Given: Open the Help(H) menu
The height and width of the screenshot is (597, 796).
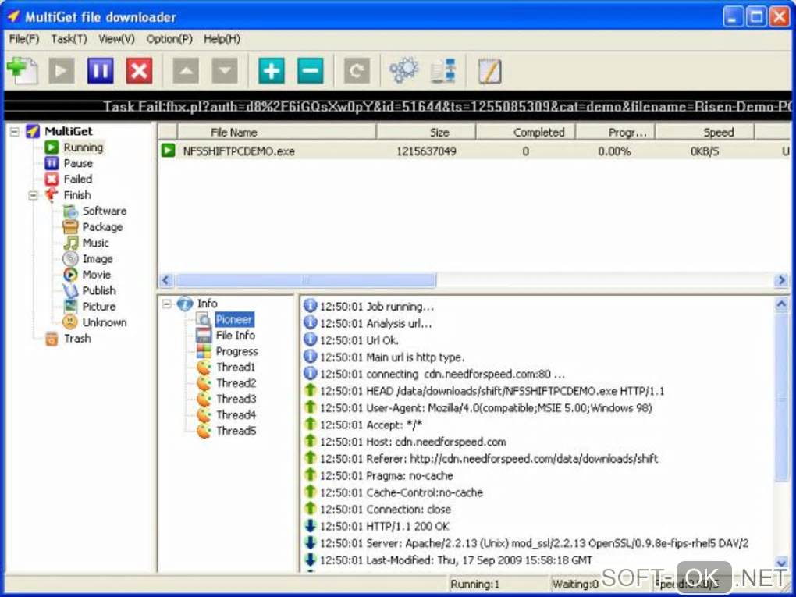Looking at the screenshot, I should (x=222, y=39).
